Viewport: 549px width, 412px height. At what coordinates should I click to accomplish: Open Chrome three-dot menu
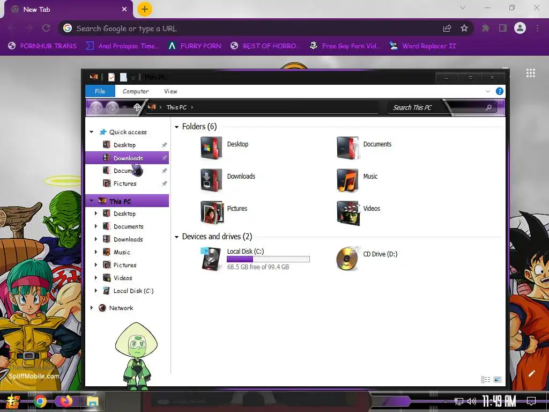[x=537, y=28]
